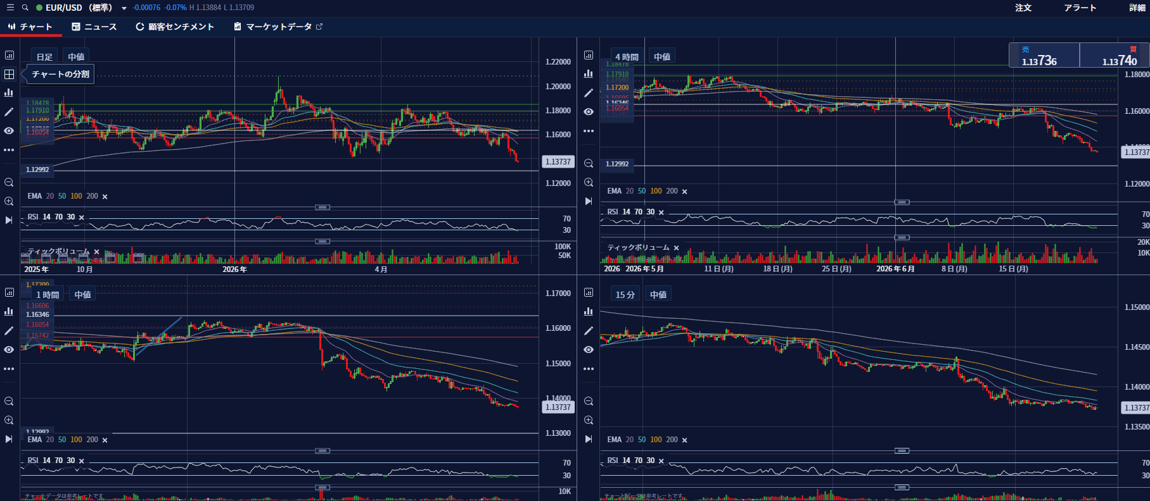The width and height of the screenshot is (1150, 501).
Task: Expand the EUR/USD symbol dropdown arrow
Action: point(124,8)
